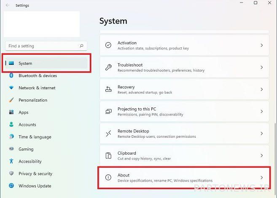This screenshot has width=277, height=198.
Task: Click the Personalization paintbrush icon
Action: point(11,100)
